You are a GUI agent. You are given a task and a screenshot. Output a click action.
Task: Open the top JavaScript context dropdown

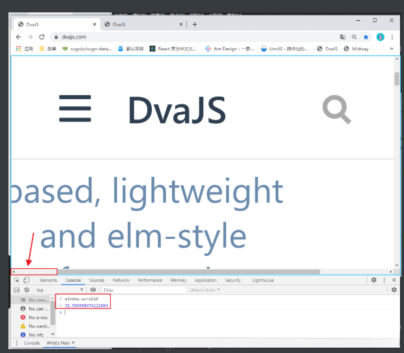(59, 290)
